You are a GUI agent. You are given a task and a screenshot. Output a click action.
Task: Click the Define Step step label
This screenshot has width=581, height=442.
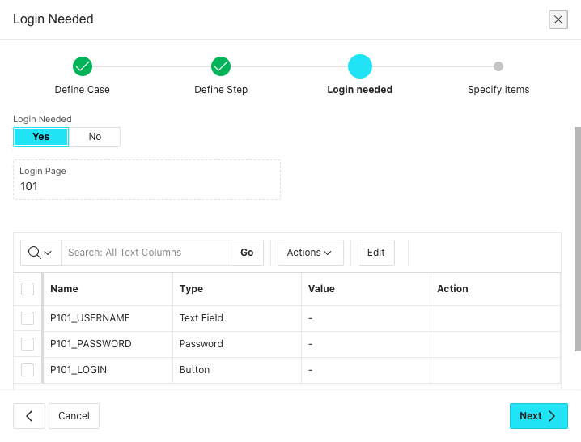tap(221, 90)
